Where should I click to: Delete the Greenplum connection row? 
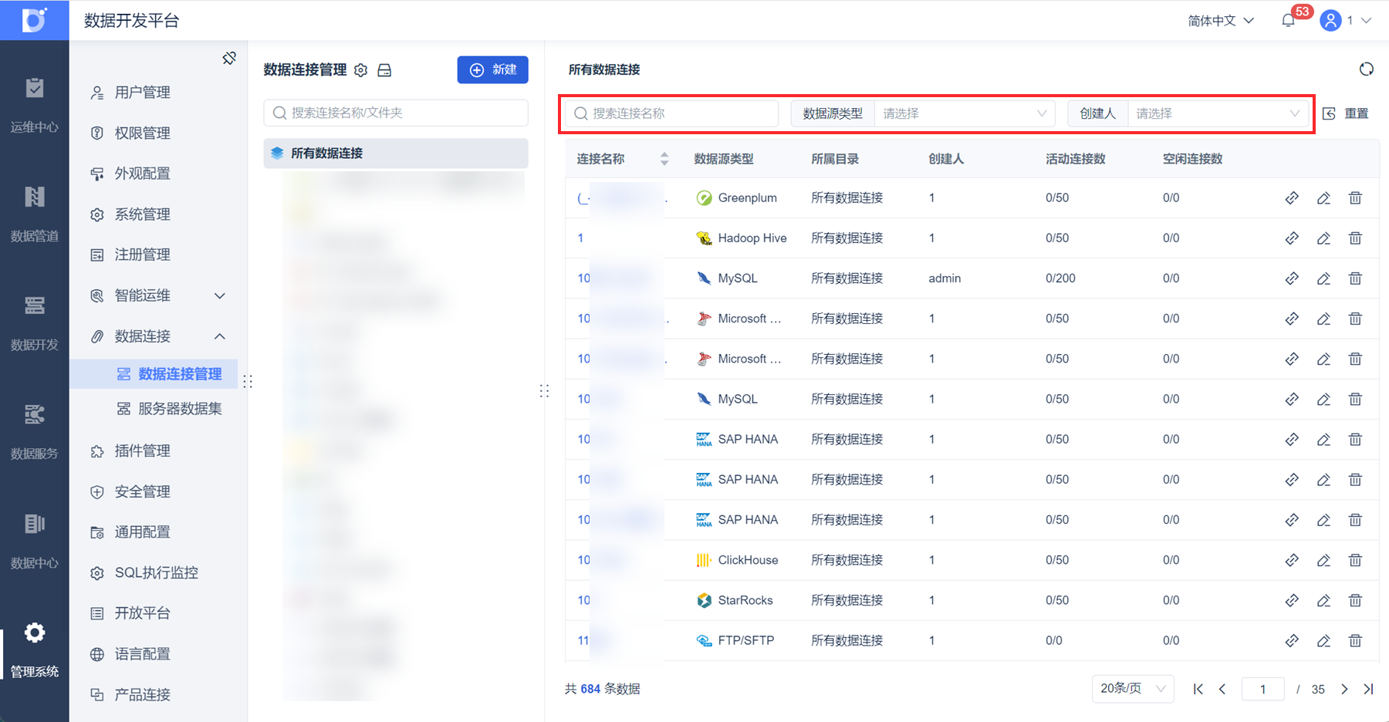(x=1355, y=198)
